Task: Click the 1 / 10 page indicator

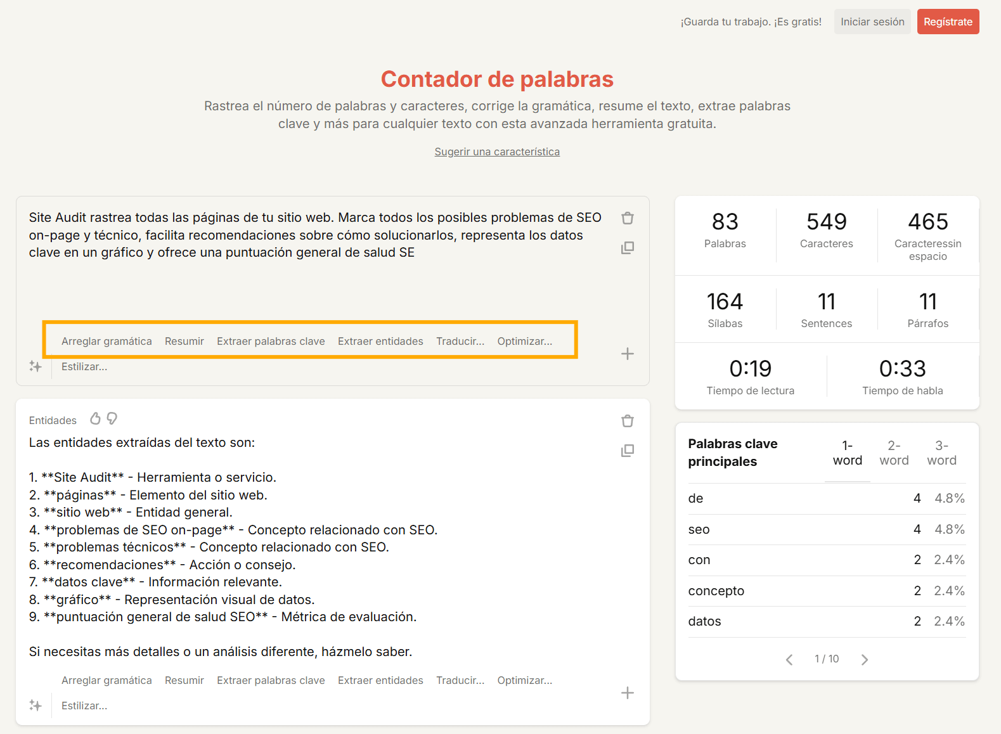Action: (x=827, y=659)
